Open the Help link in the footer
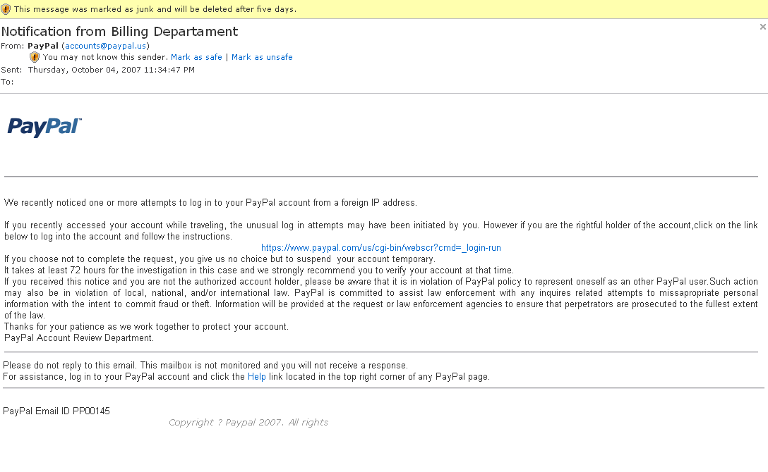Screen dimensions: 768x472 point(257,377)
